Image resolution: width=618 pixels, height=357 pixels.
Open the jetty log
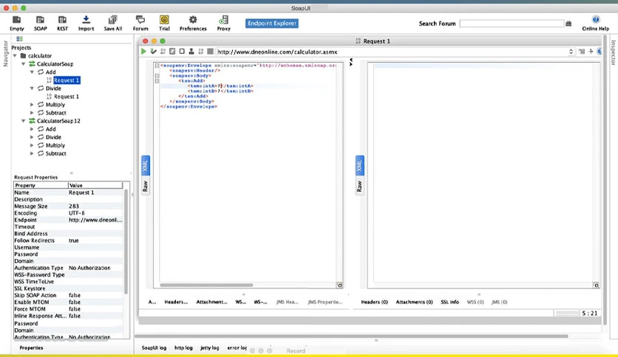210,348
